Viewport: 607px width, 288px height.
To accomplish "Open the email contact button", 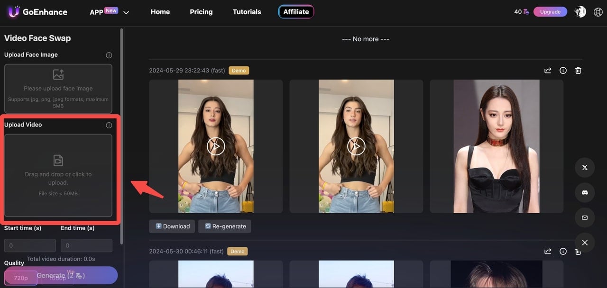I will pos(585,218).
